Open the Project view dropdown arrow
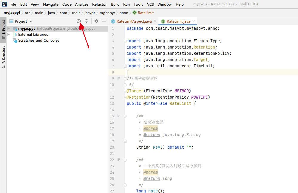Screen dimensions: 298x193 31,21
